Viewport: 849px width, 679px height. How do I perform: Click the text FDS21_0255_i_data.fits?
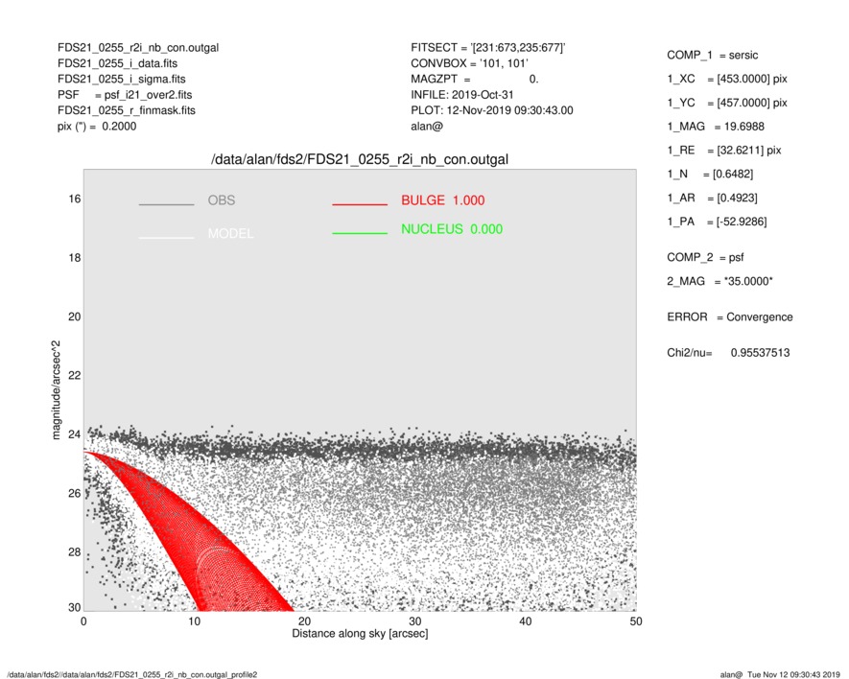click(x=117, y=63)
